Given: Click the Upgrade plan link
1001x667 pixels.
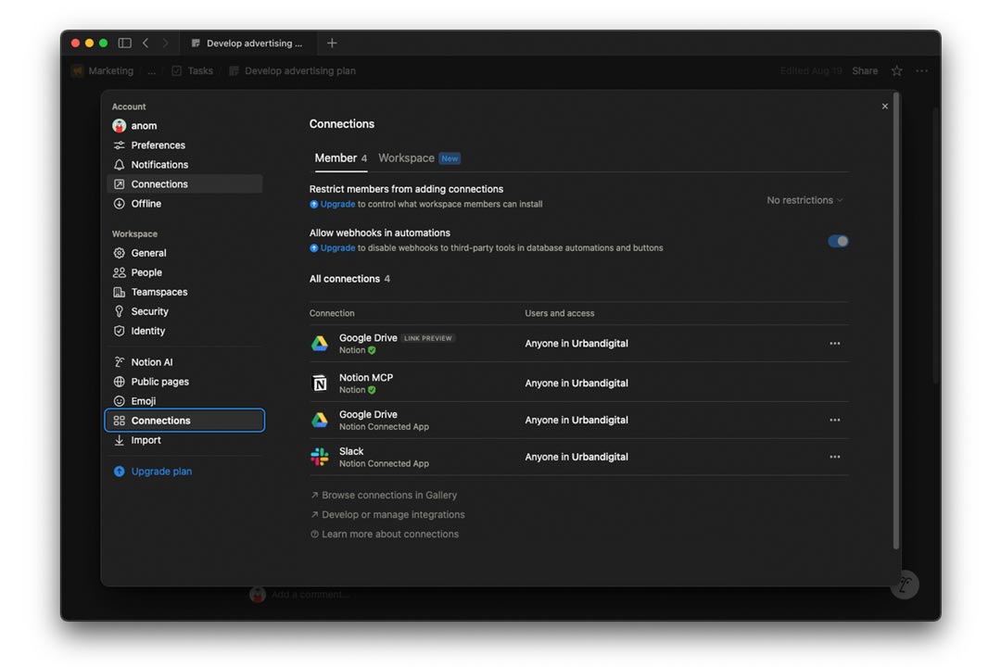Looking at the screenshot, I should coord(161,471).
